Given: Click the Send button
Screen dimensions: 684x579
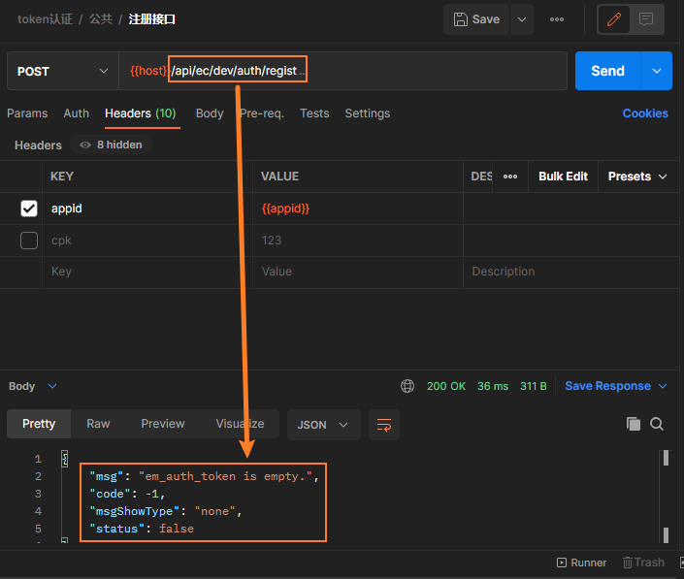Looking at the screenshot, I should click(x=607, y=71).
